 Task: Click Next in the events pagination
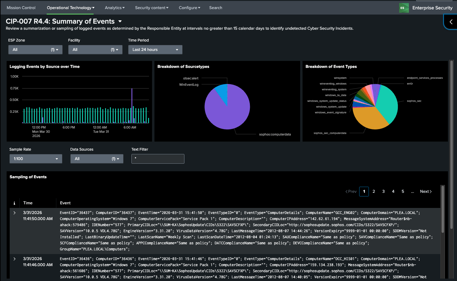coord(426,192)
